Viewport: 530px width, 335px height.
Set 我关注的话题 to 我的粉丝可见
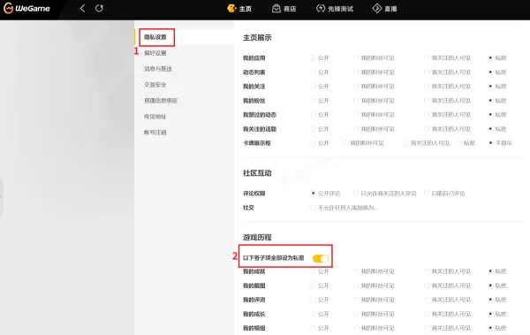point(356,129)
